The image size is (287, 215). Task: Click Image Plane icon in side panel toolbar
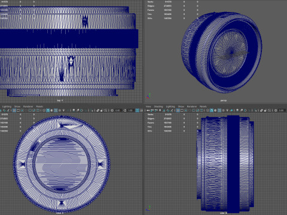pyautogui.click(x=164, y=110)
